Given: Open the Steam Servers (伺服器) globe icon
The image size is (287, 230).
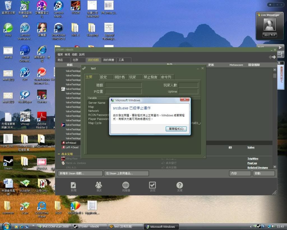Looking at the screenshot, I should pos(126,186).
